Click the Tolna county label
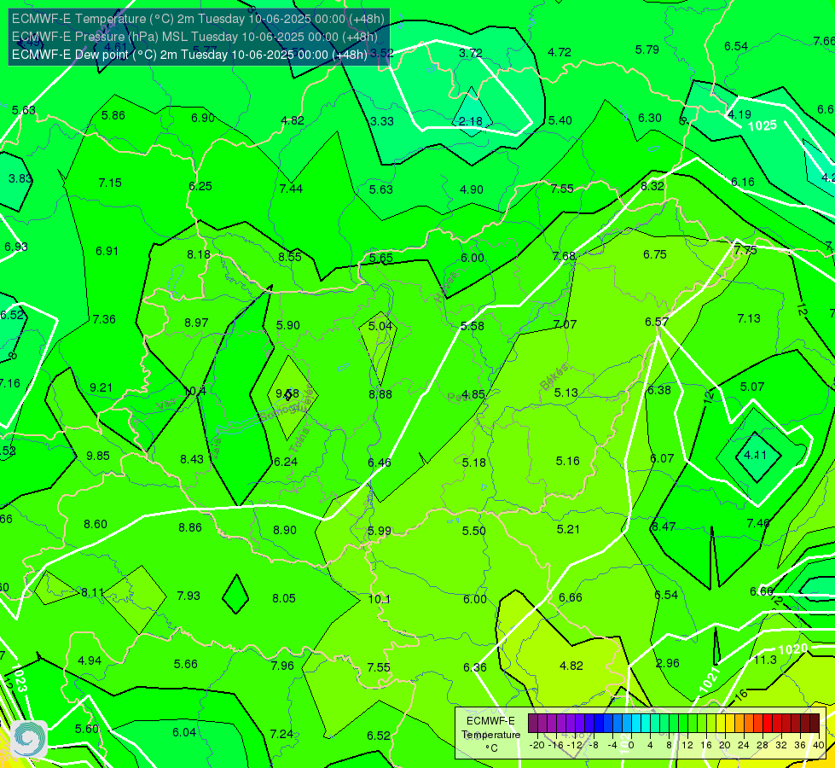 tap(301, 440)
